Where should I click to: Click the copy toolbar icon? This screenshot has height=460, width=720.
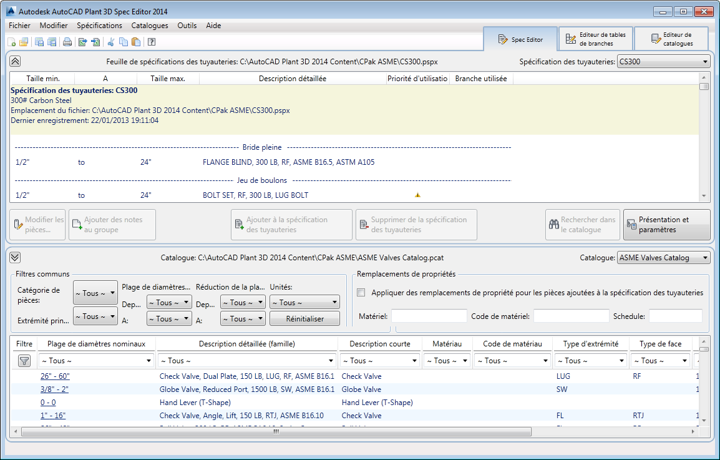[x=124, y=42]
